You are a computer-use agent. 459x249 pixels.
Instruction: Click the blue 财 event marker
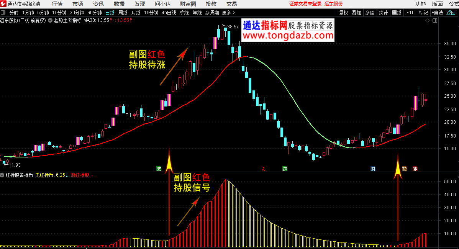[373, 169]
